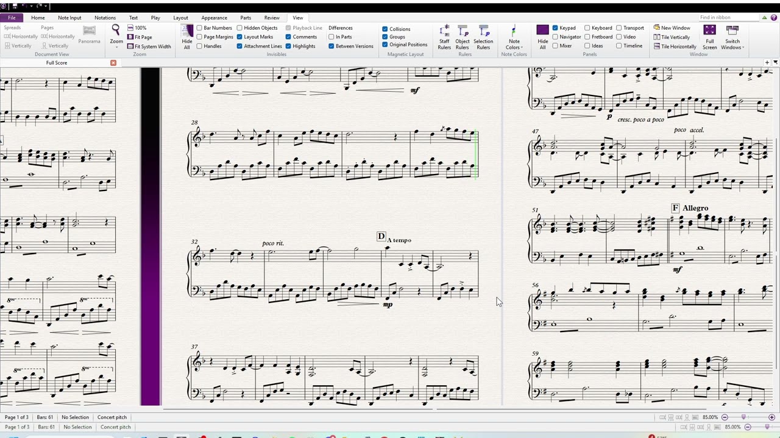
Task: Enable the Transport panel checkbox
Action: (x=619, y=28)
